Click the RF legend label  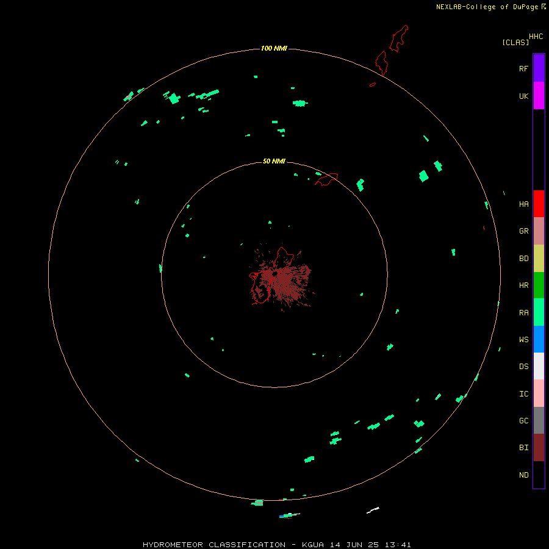point(523,68)
